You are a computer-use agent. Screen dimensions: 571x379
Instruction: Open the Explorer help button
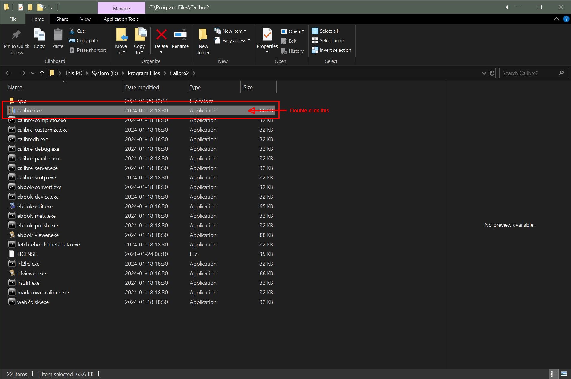pyautogui.click(x=566, y=19)
